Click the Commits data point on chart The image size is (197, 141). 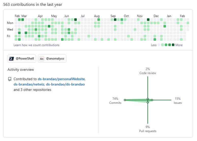[125, 100]
